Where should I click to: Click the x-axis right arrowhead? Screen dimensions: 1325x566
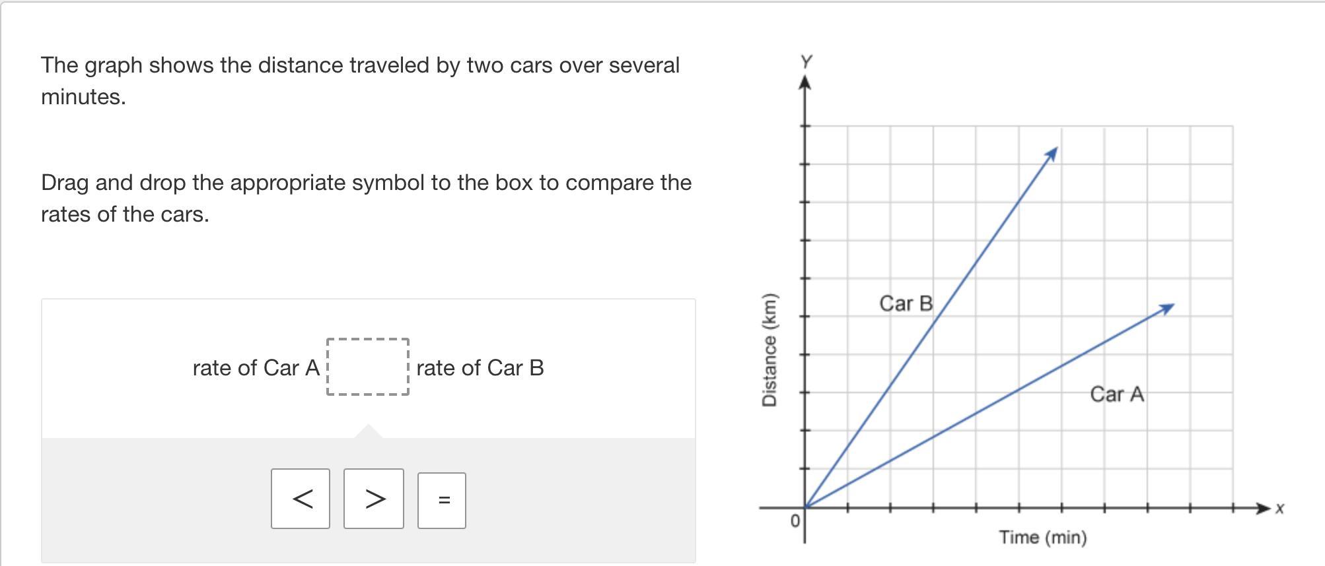pos(1262,508)
